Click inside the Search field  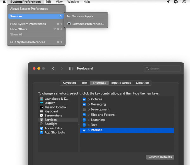(x=162, y=69)
